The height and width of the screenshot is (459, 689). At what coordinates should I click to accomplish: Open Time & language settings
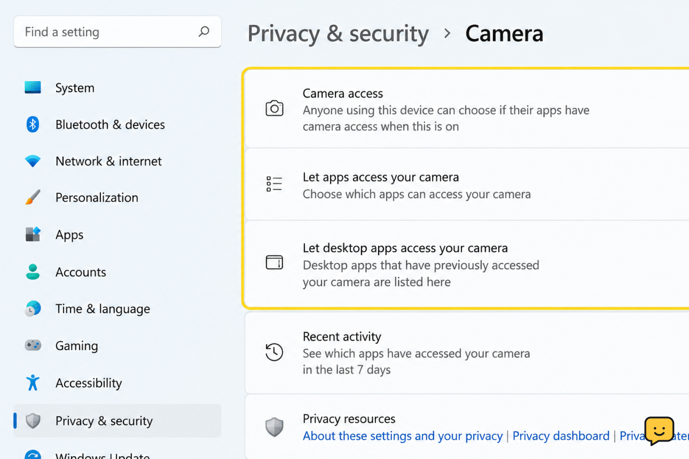(x=118, y=309)
